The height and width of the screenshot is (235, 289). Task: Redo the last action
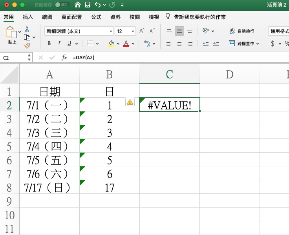pos(112,5)
